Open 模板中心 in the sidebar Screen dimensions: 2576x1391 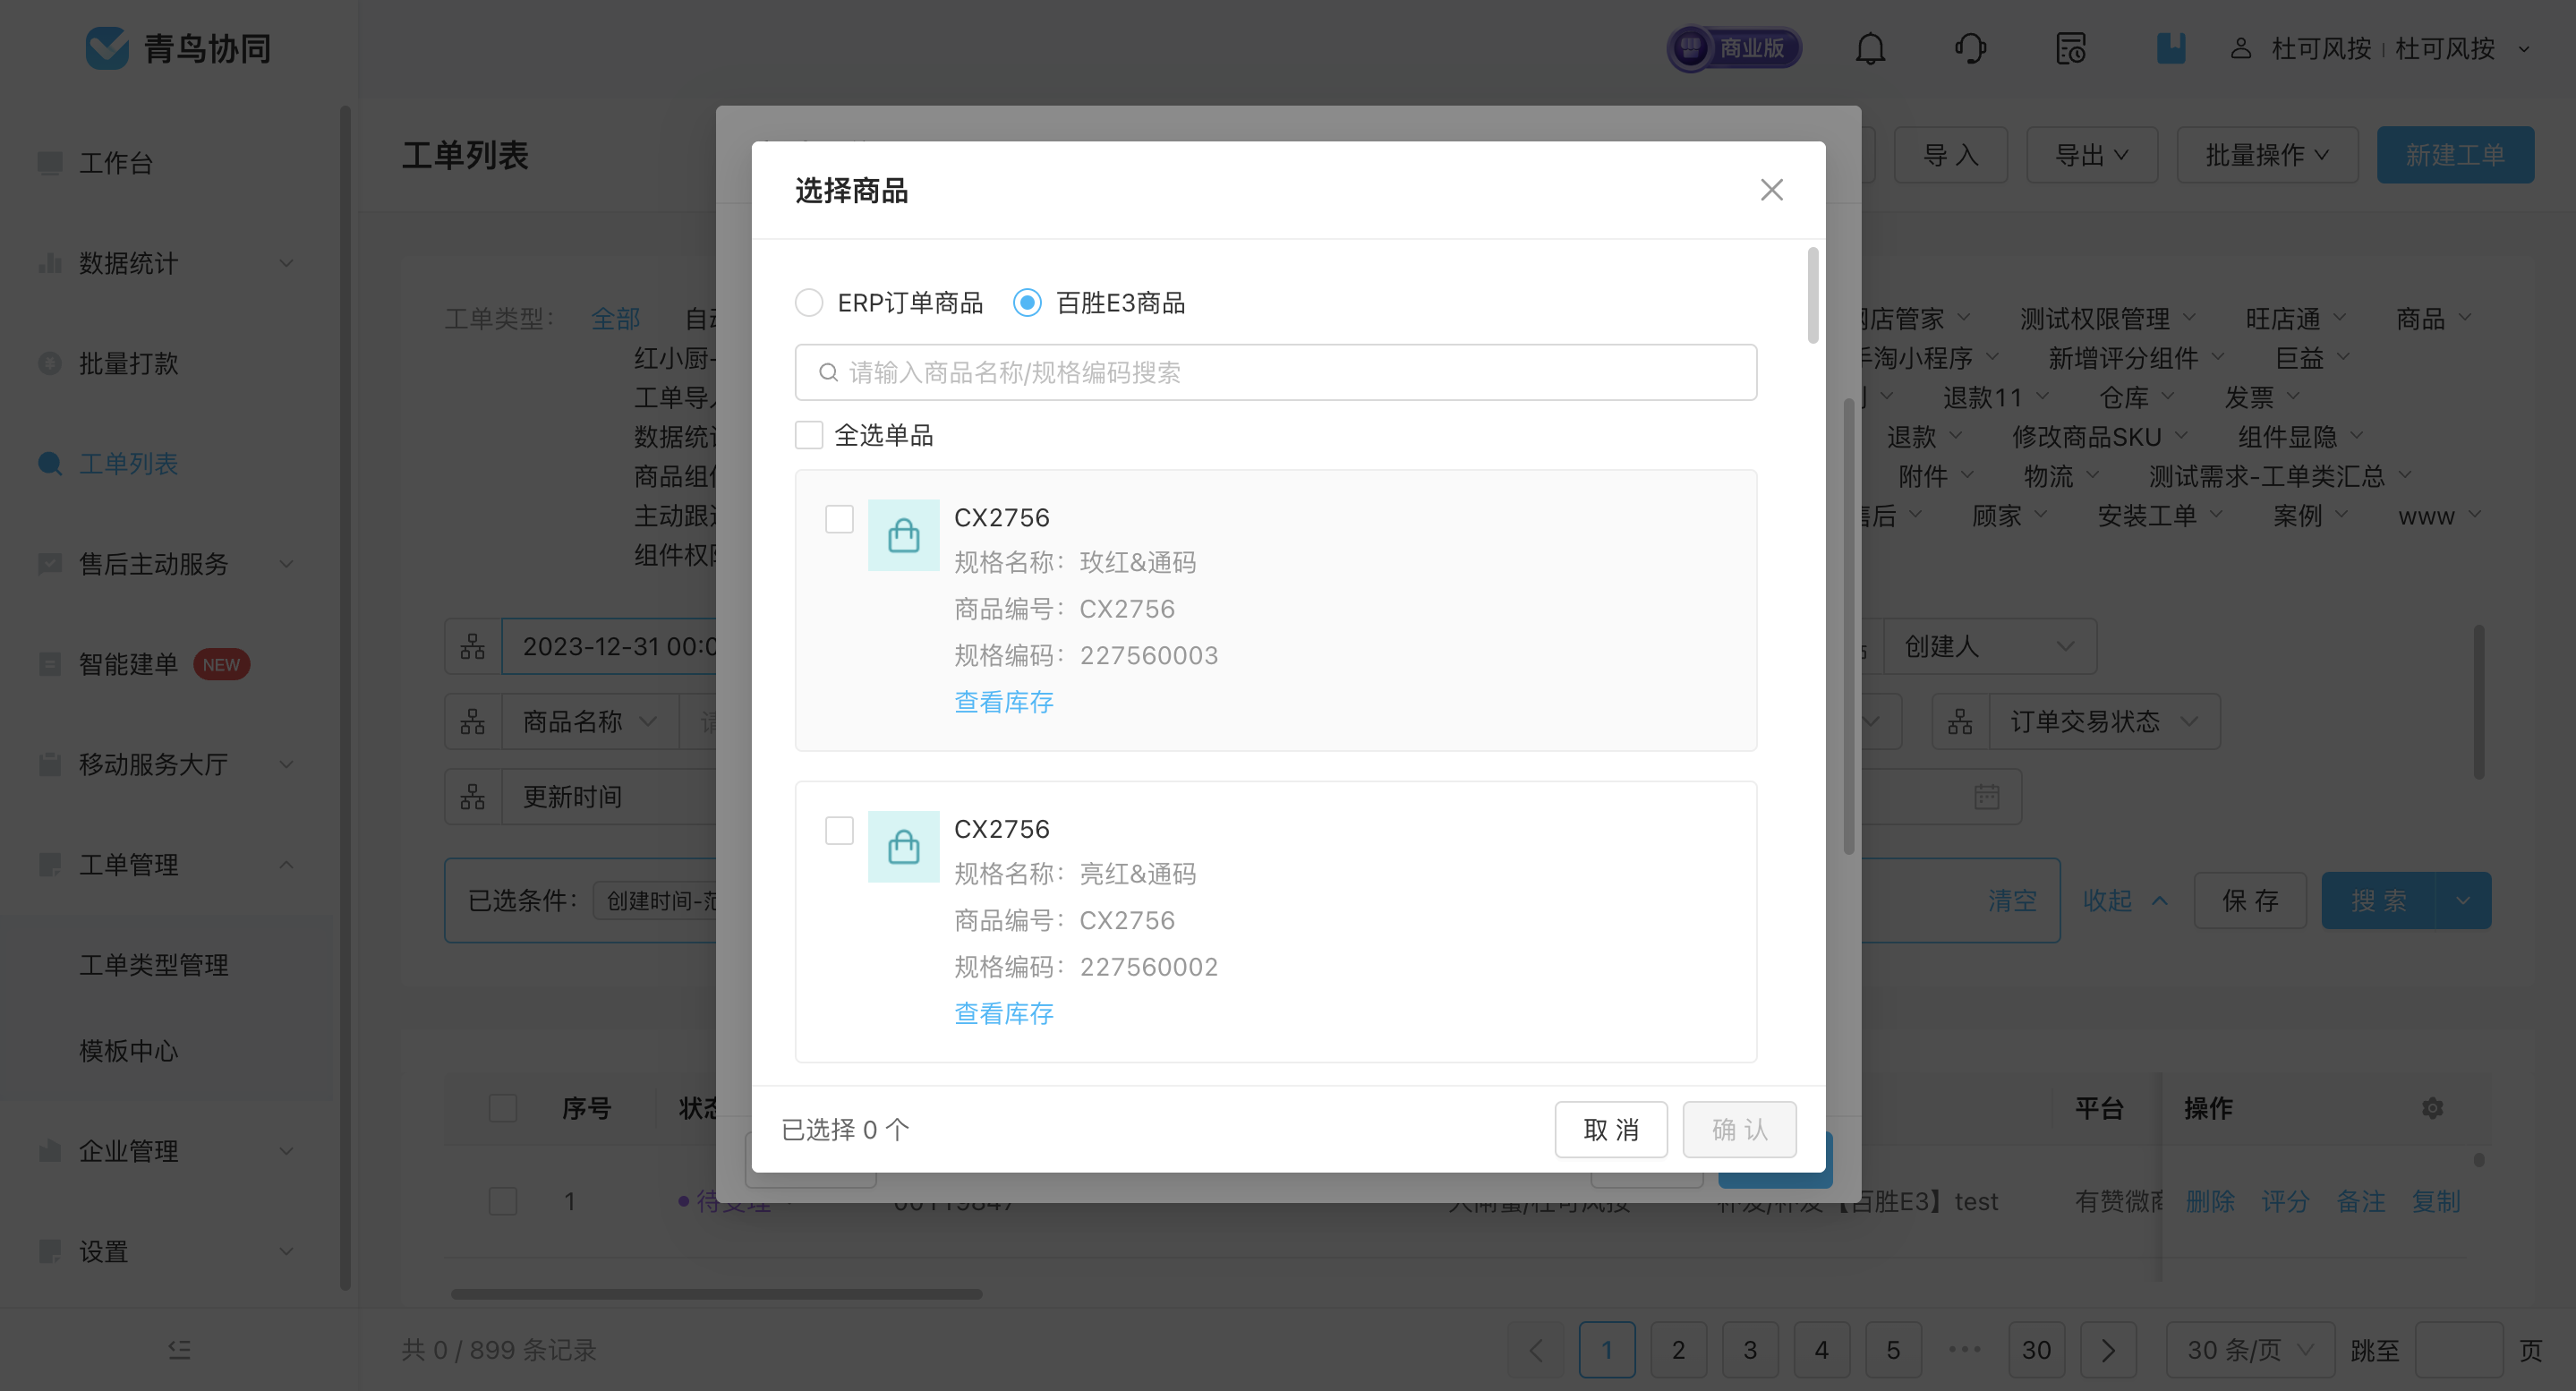tap(129, 1050)
